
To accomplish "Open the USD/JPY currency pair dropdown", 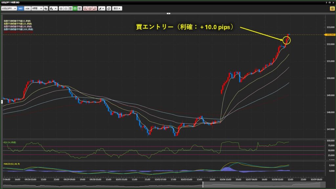I will [x=9, y=9].
